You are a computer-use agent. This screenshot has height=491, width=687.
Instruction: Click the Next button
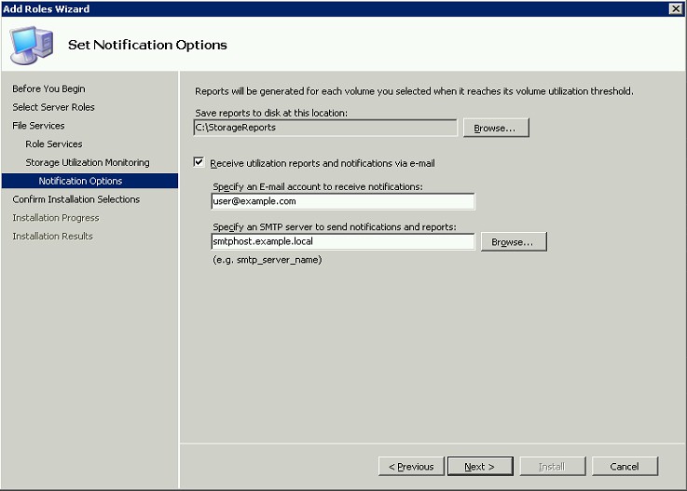(x=480, y=467)
